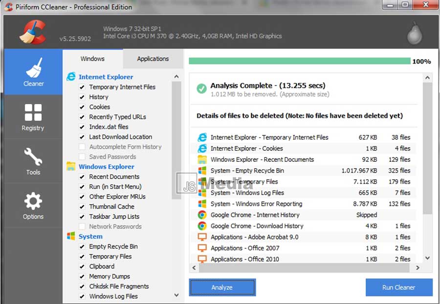Click results list scroll up arrow
Viewport: 440px width, 304px height.
(x=428, y=78)
